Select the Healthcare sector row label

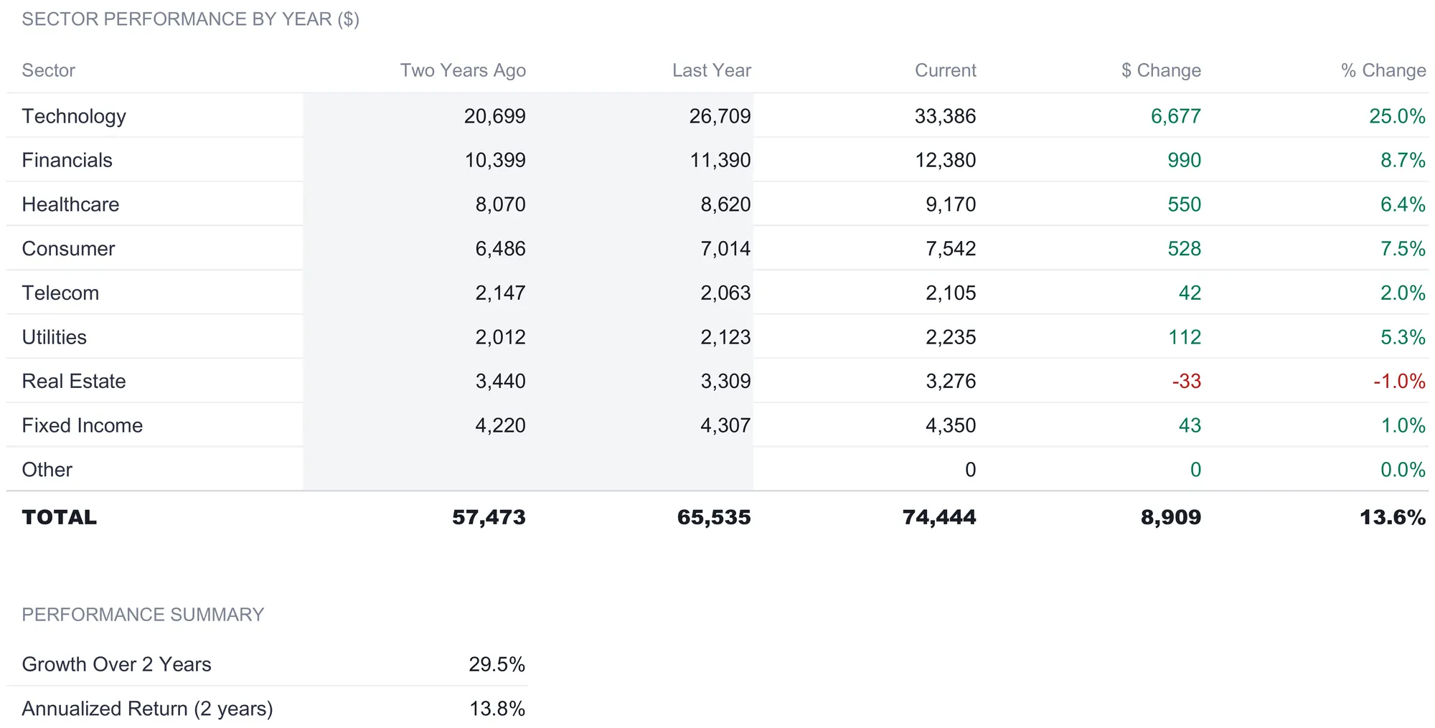[x=70, y=204]
